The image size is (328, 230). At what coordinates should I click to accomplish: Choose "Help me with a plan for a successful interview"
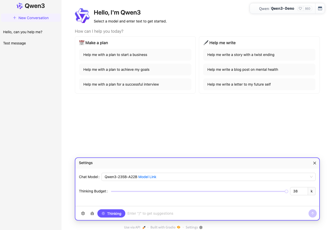pos(135,84)
